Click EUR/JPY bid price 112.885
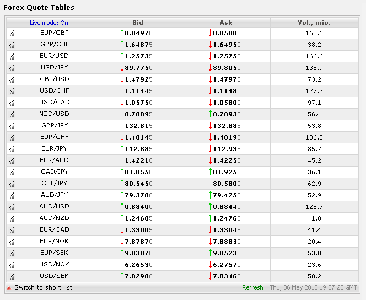 pyautogui.click(x=138, y=149)
